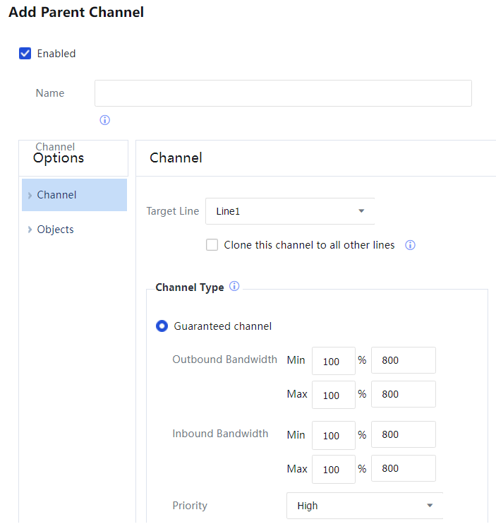Click Inbound Bandwidth Max percent field
Screen dimensions: 496x529
click(x=333, y=469)
